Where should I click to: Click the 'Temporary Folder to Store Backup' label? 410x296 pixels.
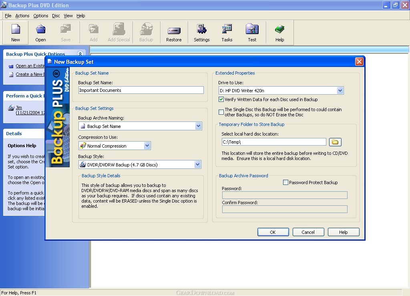pos(251,124)
